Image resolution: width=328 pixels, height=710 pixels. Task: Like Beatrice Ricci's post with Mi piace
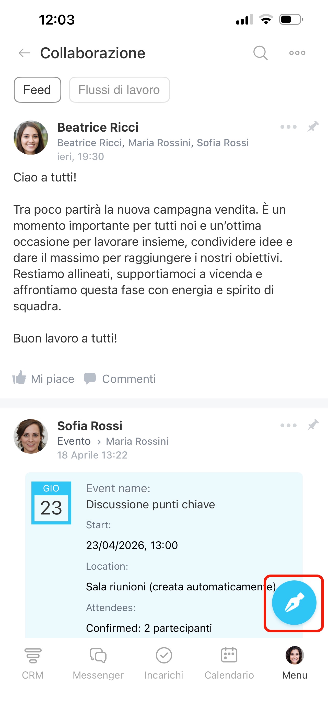pyautogui.click(x=43, y=379)
